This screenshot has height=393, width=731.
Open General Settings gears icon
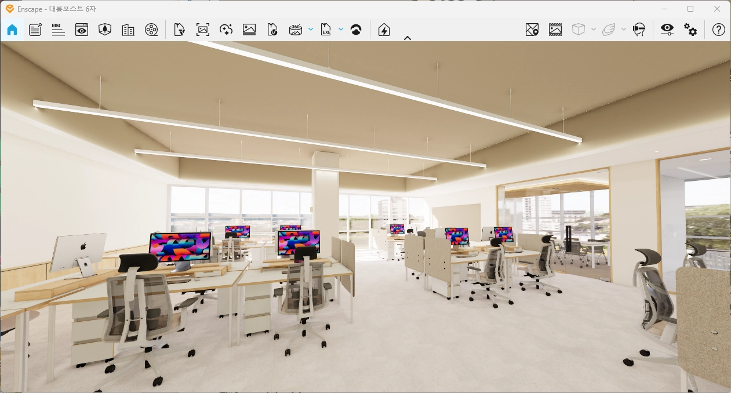(x=690, y=30)
